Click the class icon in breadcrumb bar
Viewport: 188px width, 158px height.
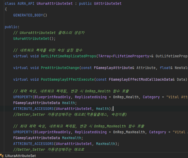point(2,156)
